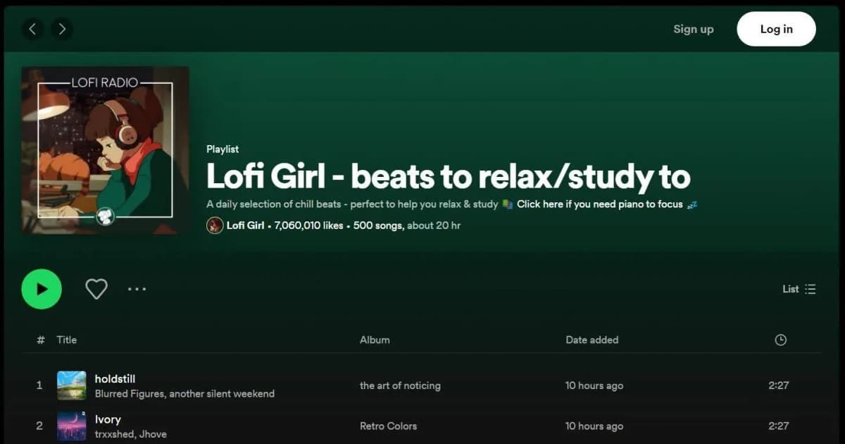The image size is (845, 444).
Task: Open artist trxxshed
Action: click(115, 434)
